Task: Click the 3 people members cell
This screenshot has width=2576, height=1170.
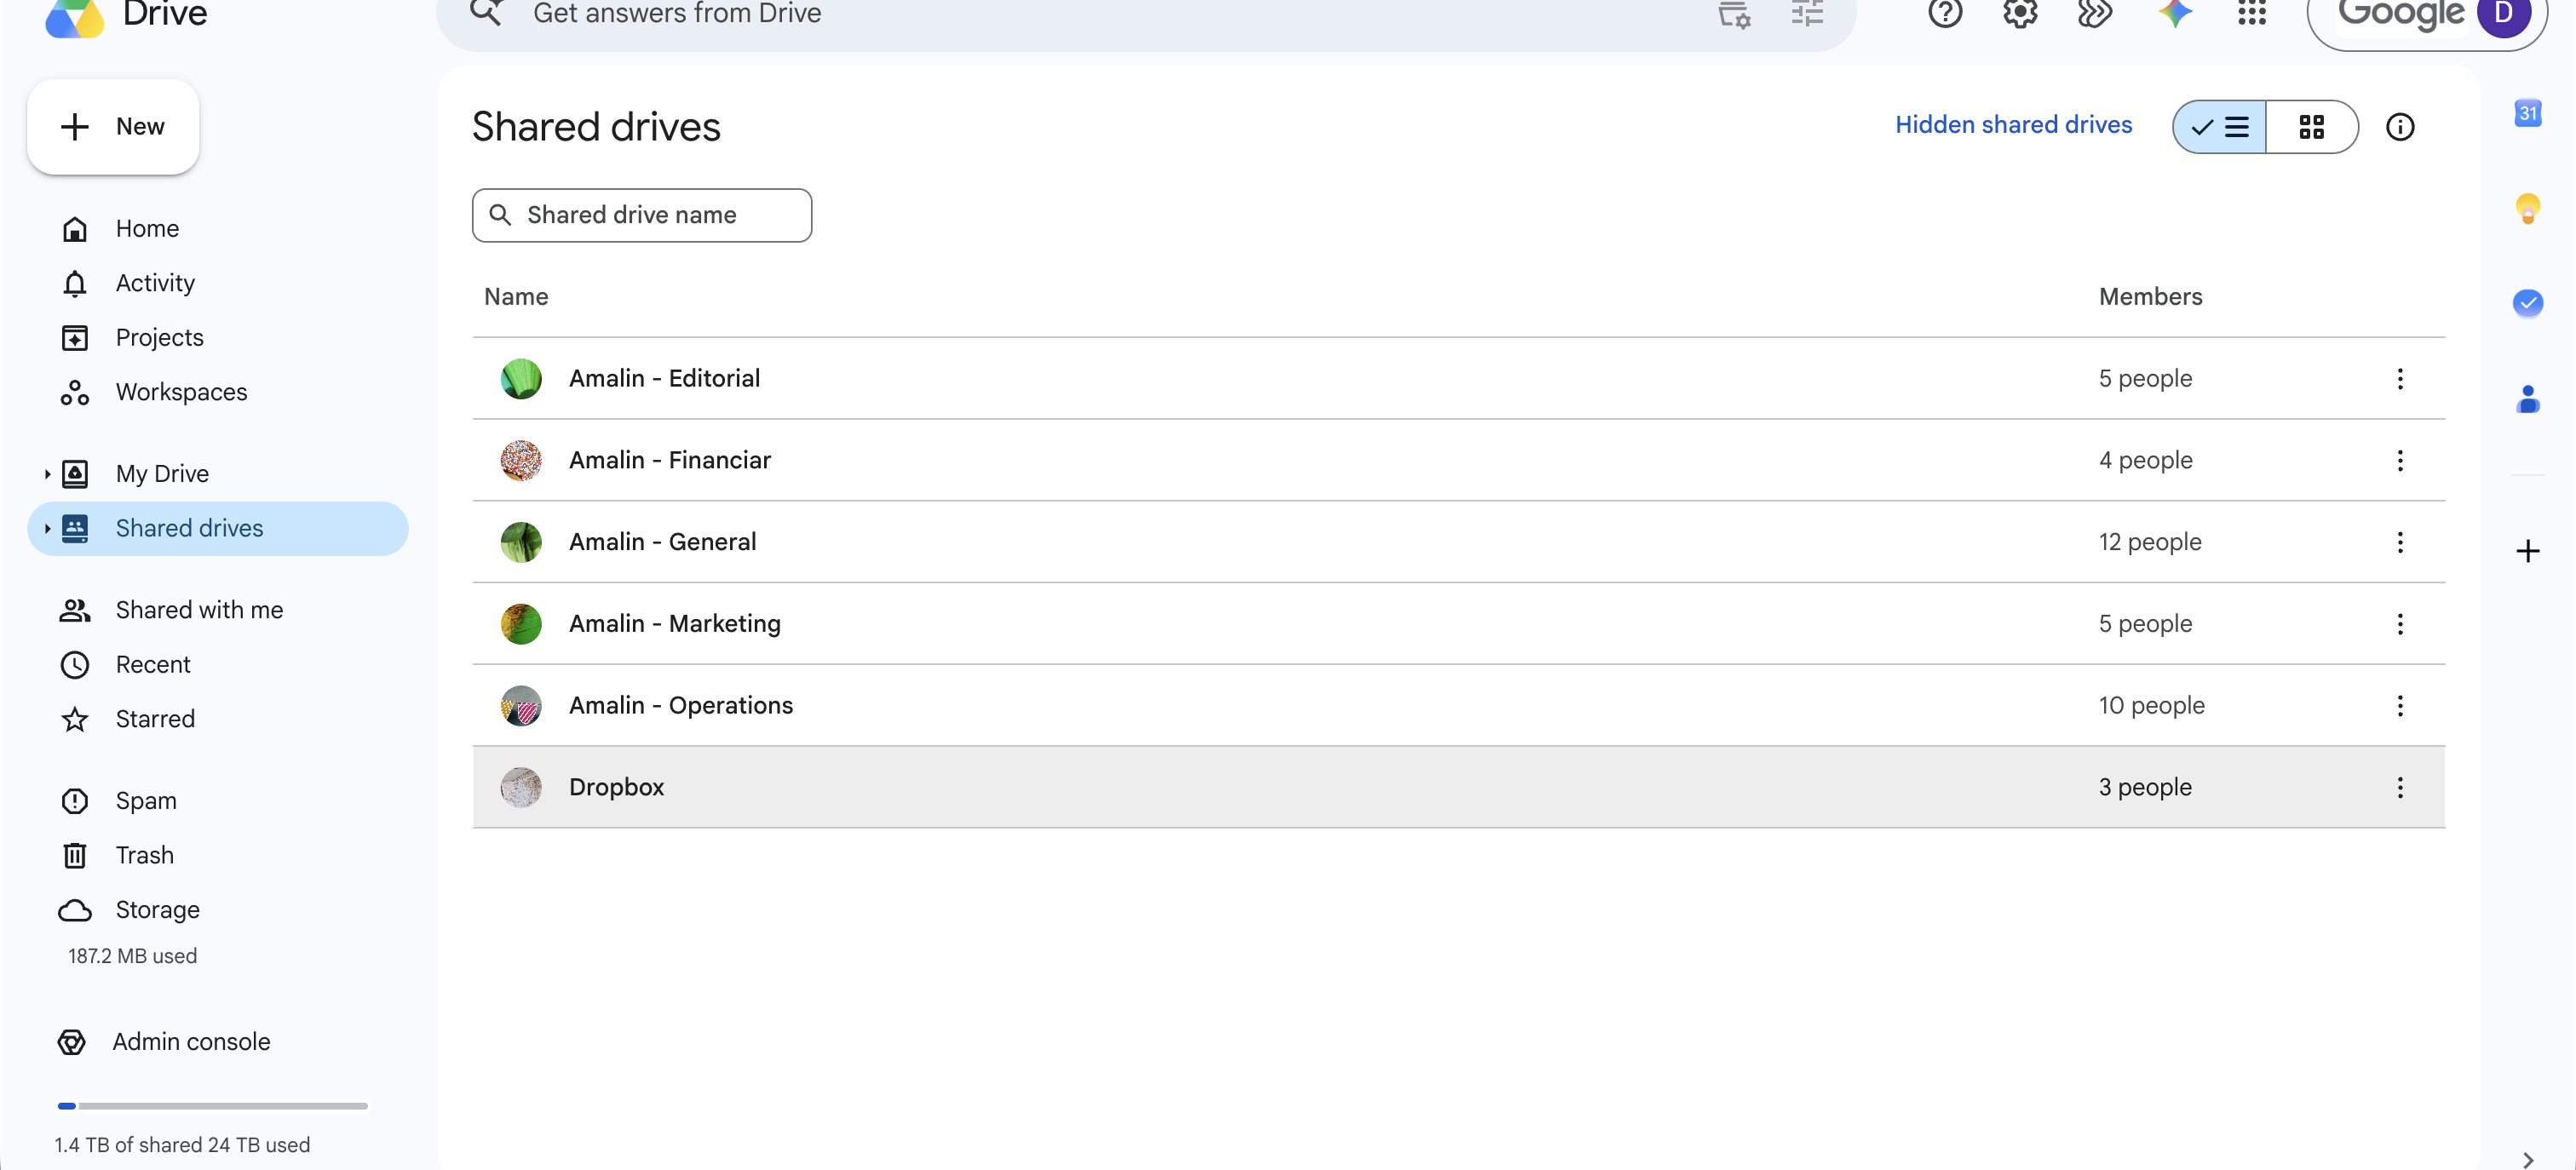Action: (2145, 788)
